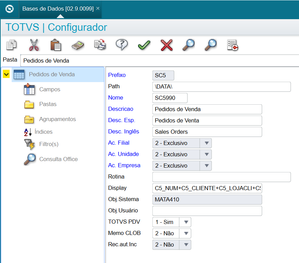Screen dimensions: 299x263
Task: Click the Desc. Esp. input field
Action: pyautogui.click(x=207, y=120)
